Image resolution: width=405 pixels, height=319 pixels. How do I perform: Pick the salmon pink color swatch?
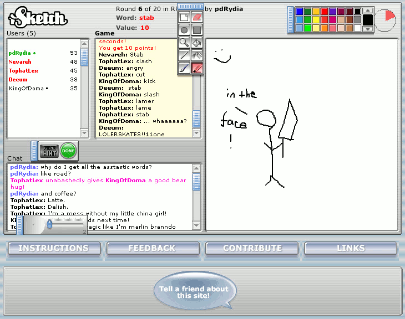click(x=332, y=28)
